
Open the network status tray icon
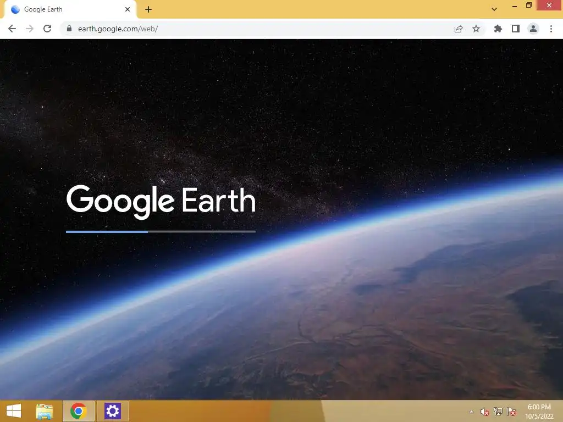tap(498, 412)
